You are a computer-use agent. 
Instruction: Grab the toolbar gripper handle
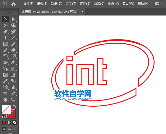9,12
